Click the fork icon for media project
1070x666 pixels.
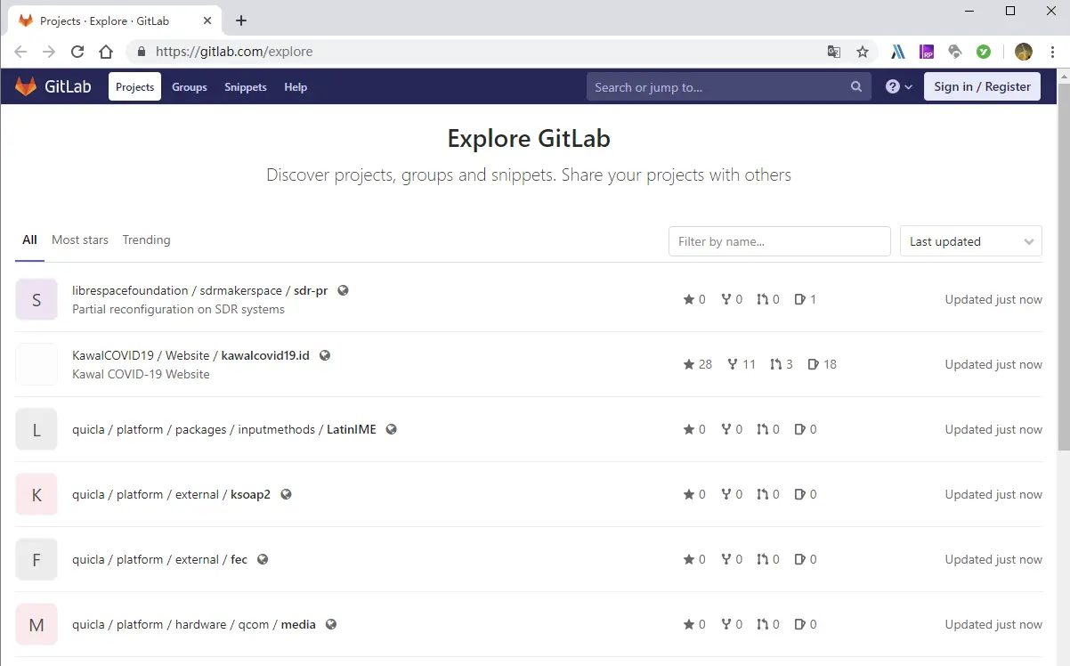(725, 624)
